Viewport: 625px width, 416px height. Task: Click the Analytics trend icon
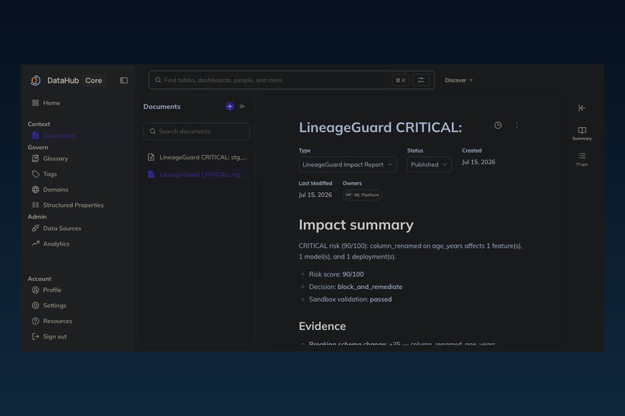tap(36, 243)
